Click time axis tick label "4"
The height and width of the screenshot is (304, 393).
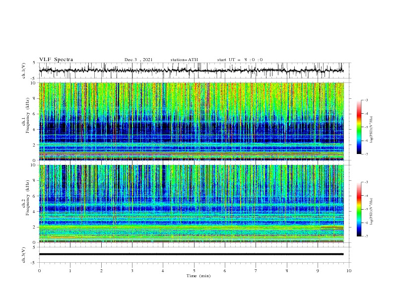click(x=163, y=271)
